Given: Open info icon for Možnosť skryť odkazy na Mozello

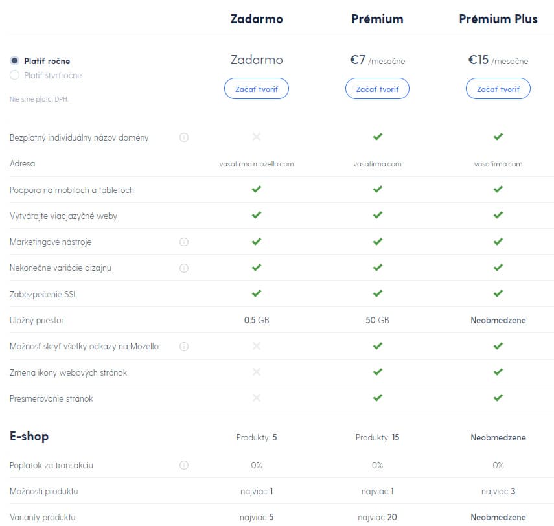Looking at the screenshot, I should pos(184,347).
